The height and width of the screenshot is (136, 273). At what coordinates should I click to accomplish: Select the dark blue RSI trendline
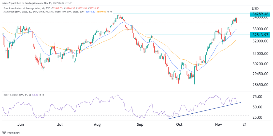click(x=203, y=111)
